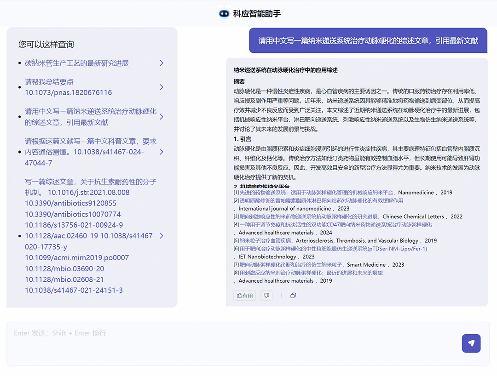Open reference 1 about 机械响应纳米平台
Viewport: 497px width, 376px height.
317,193
